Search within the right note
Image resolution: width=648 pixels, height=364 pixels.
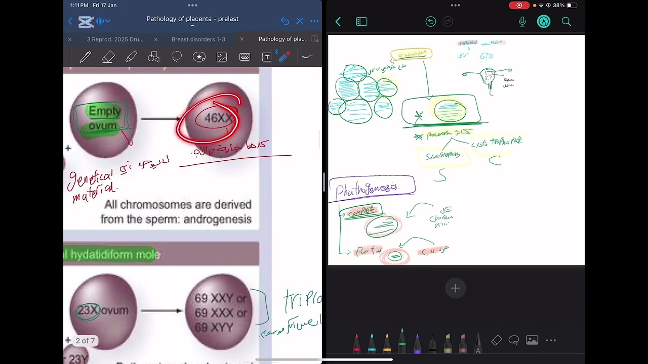click(x=566, y=22)
